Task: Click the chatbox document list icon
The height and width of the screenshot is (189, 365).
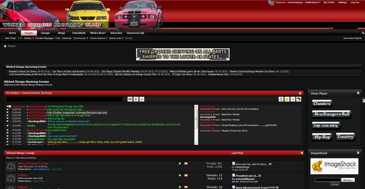Action: pyautogui.click(x=281, y=99)
